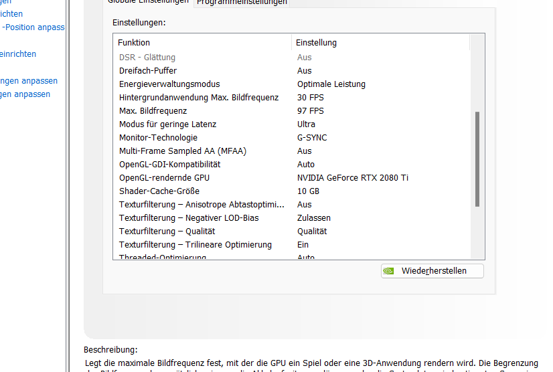Select Texturfilterung – Anisotrope Abtastoptimierung row
Image resolution: width=553 pixels, height=372 pixels.
pos(292,205)
